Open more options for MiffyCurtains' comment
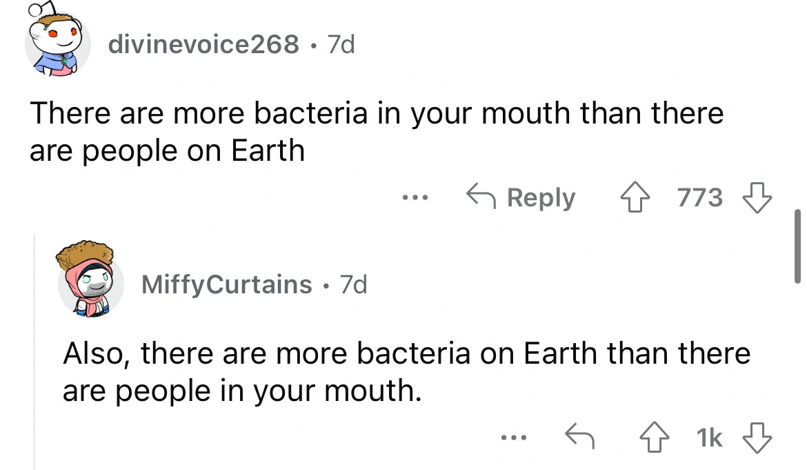 click(x=515, y=438)
